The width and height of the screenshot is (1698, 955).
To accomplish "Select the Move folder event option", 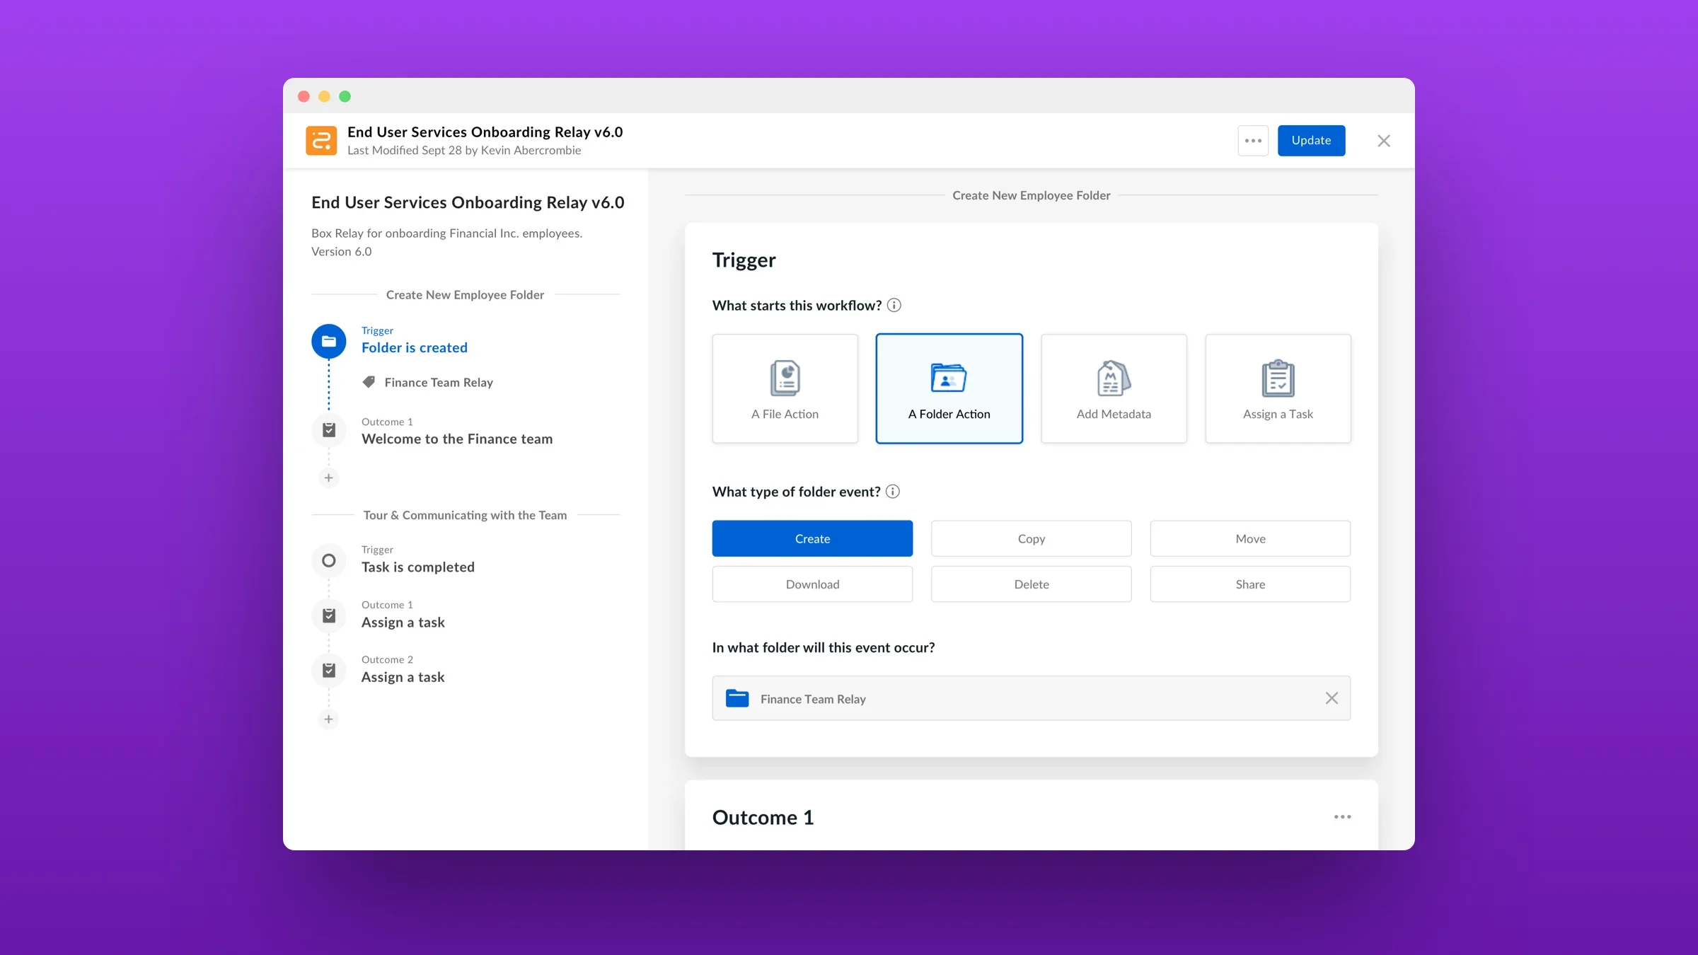I will 1249,538.
